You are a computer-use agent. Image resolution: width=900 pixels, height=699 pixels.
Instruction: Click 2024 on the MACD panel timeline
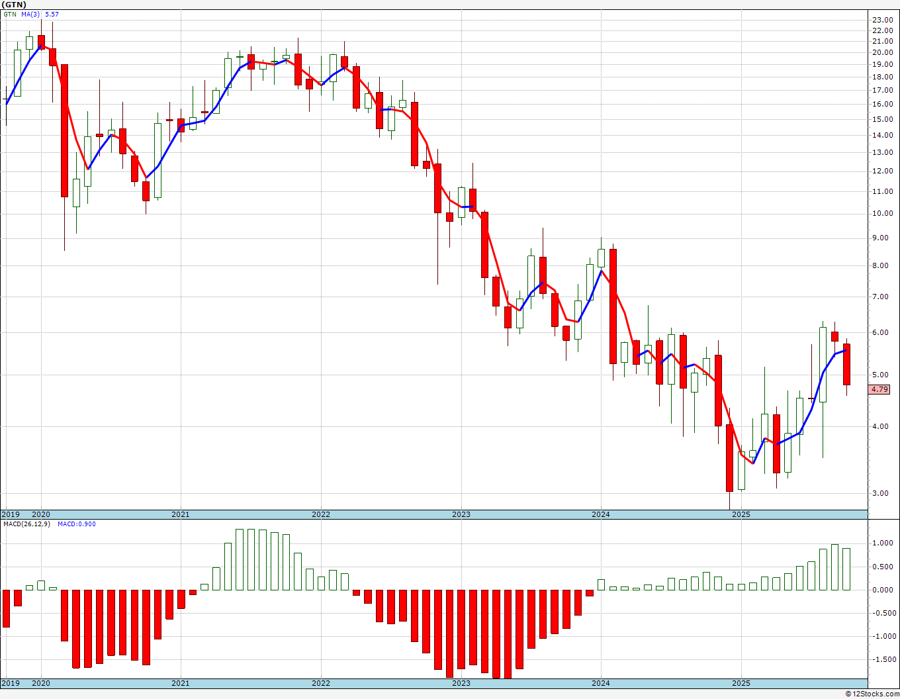click(x=601, y=684)
